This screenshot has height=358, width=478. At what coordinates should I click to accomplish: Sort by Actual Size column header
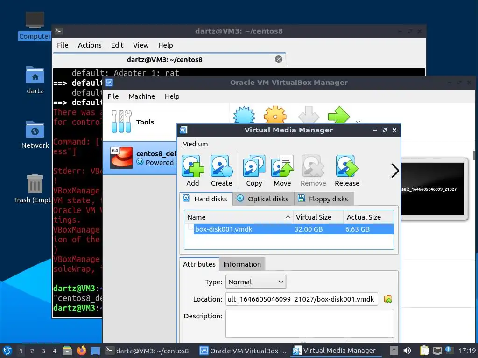click(x=369, y=217)
